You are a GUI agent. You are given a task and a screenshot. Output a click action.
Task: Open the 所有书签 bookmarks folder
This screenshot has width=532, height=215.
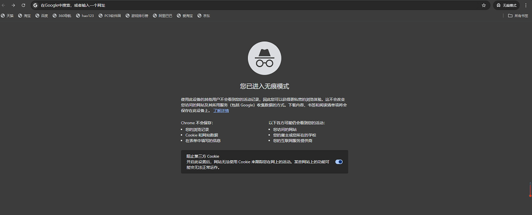pyautogui.click(x=518, y=15)
